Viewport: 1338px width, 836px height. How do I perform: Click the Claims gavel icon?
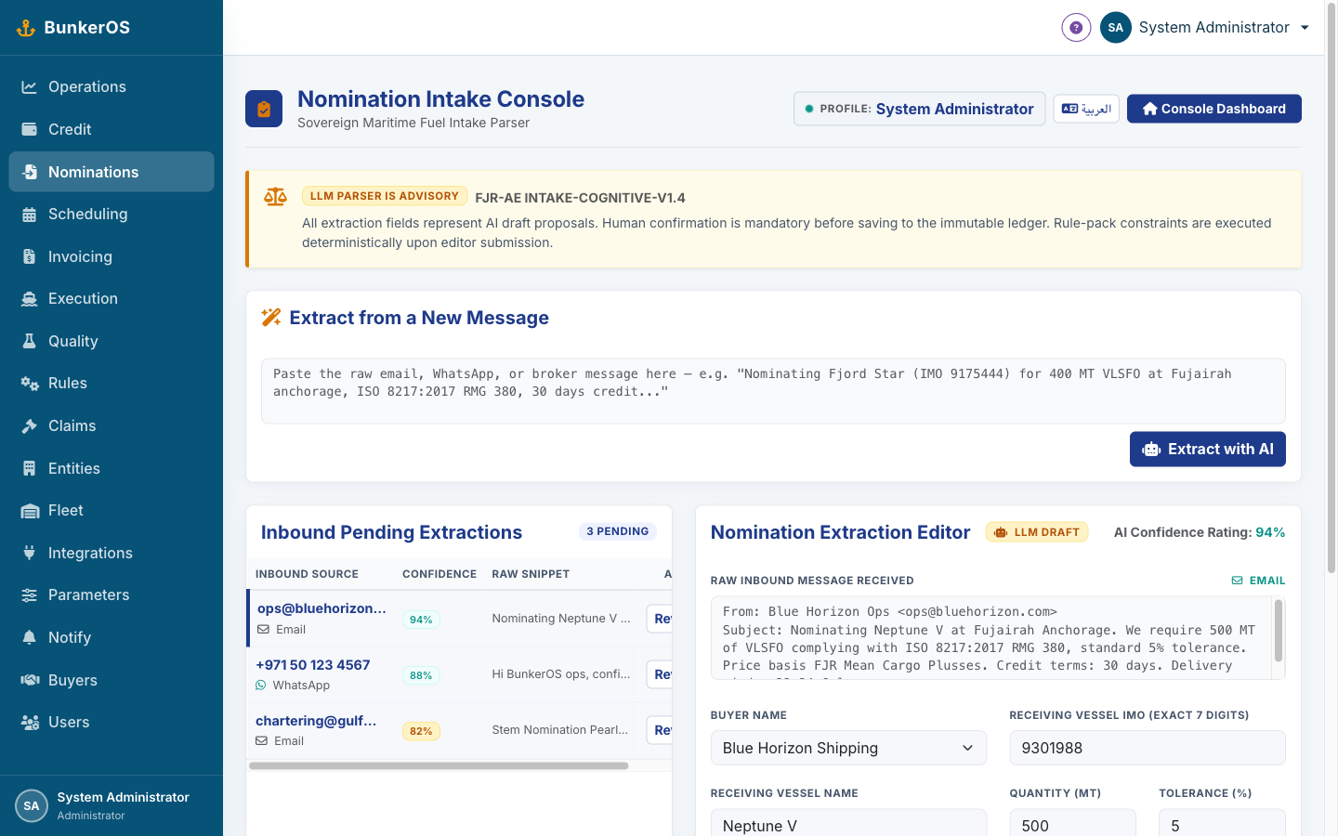click(x=30, y=425)
